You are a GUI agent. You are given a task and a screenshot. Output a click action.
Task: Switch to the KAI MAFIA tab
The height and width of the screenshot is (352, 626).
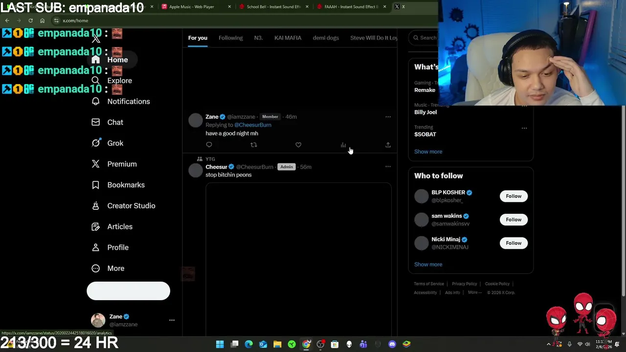[x=288, y=38]
